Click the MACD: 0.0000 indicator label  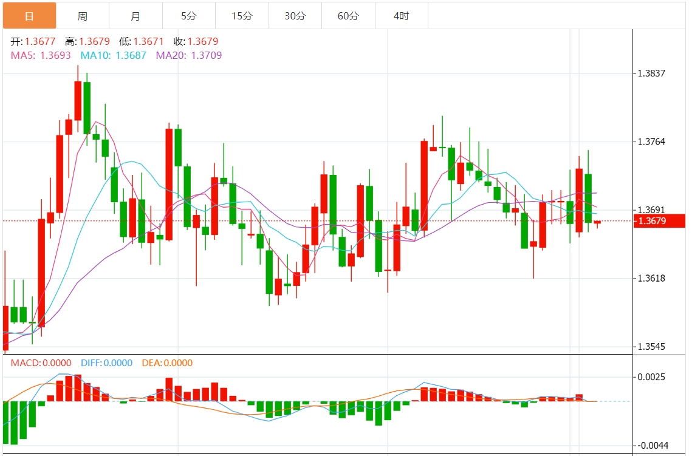point(41,363)
